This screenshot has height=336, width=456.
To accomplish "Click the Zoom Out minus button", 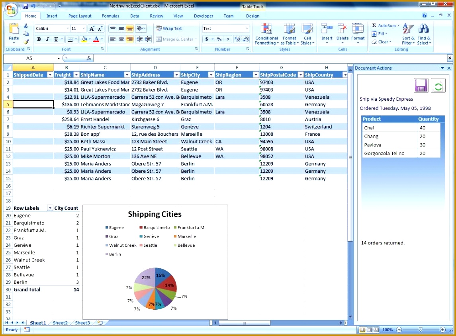I will [399, 330].
